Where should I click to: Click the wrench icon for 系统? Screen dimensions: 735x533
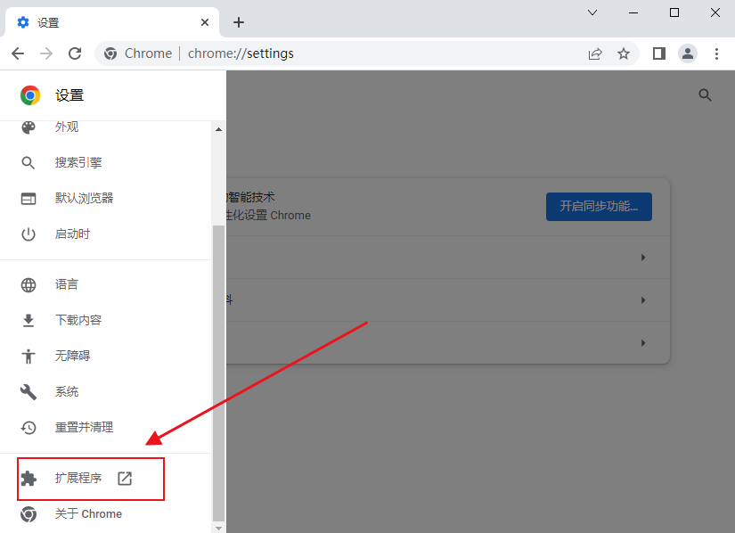point(29,392)
